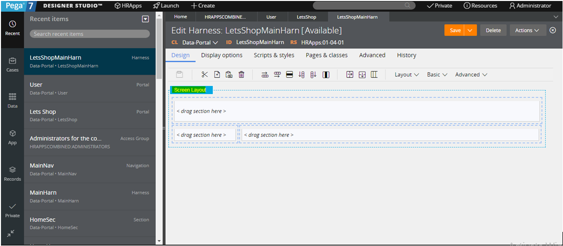
Task: Click the search magnifier icon in header
Action: coord(408,6)
